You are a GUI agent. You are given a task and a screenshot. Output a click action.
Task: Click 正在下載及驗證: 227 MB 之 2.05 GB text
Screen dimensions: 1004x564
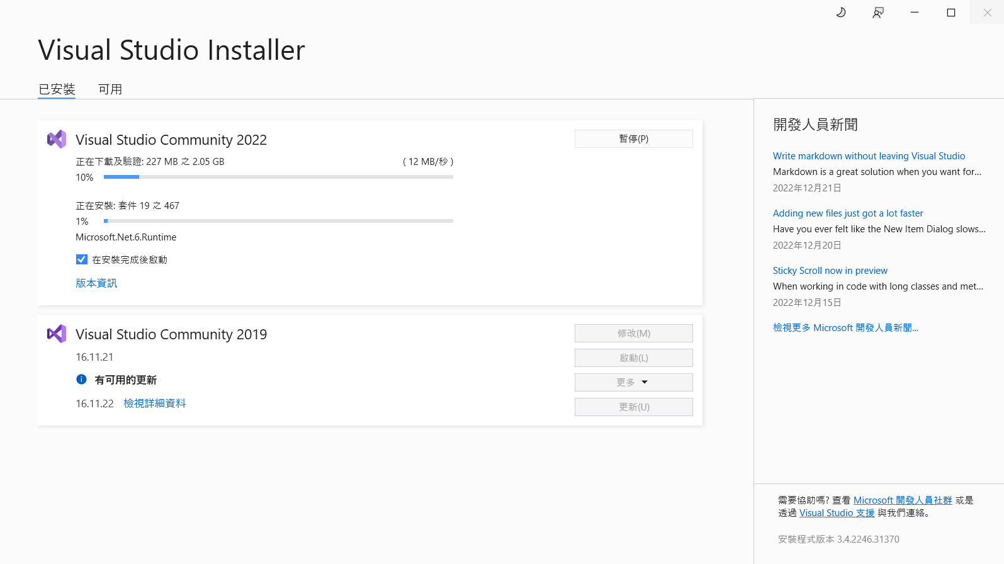[150, 162]
